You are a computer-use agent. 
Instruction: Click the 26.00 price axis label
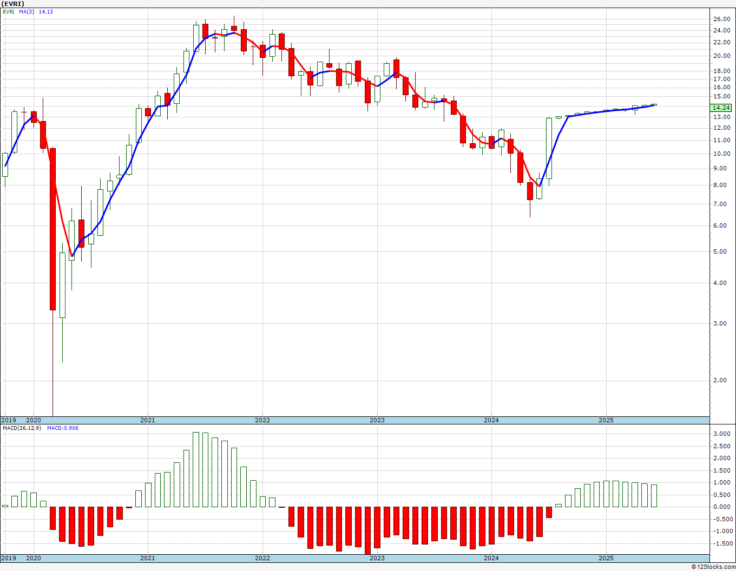tap(722, 19)
